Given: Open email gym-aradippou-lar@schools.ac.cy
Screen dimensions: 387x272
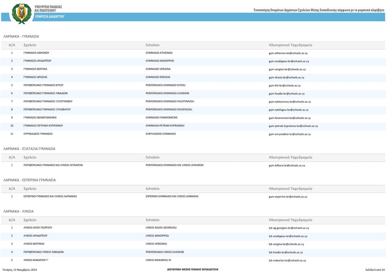Looking at the screenshot, I should coord(289,61).
